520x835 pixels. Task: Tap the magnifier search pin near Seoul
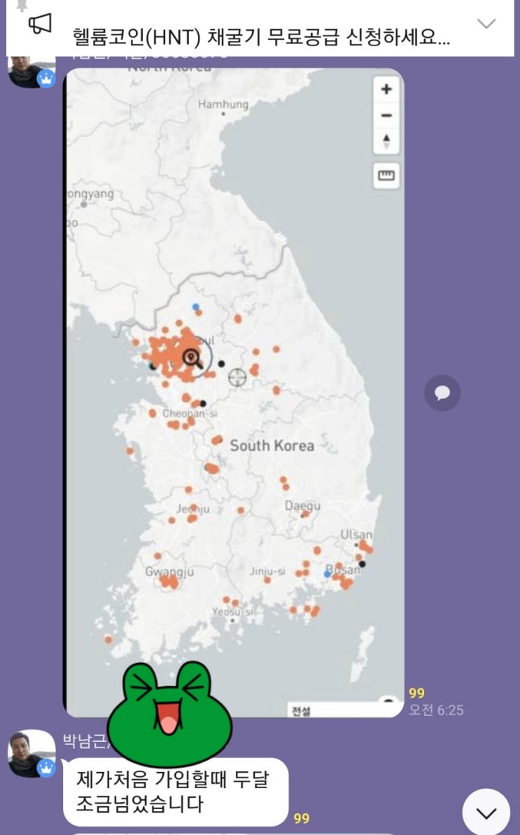coord(192,358)
